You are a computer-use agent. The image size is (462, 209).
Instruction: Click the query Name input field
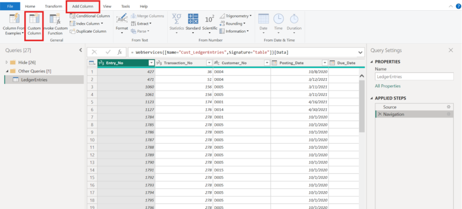(x=414, y=77)
